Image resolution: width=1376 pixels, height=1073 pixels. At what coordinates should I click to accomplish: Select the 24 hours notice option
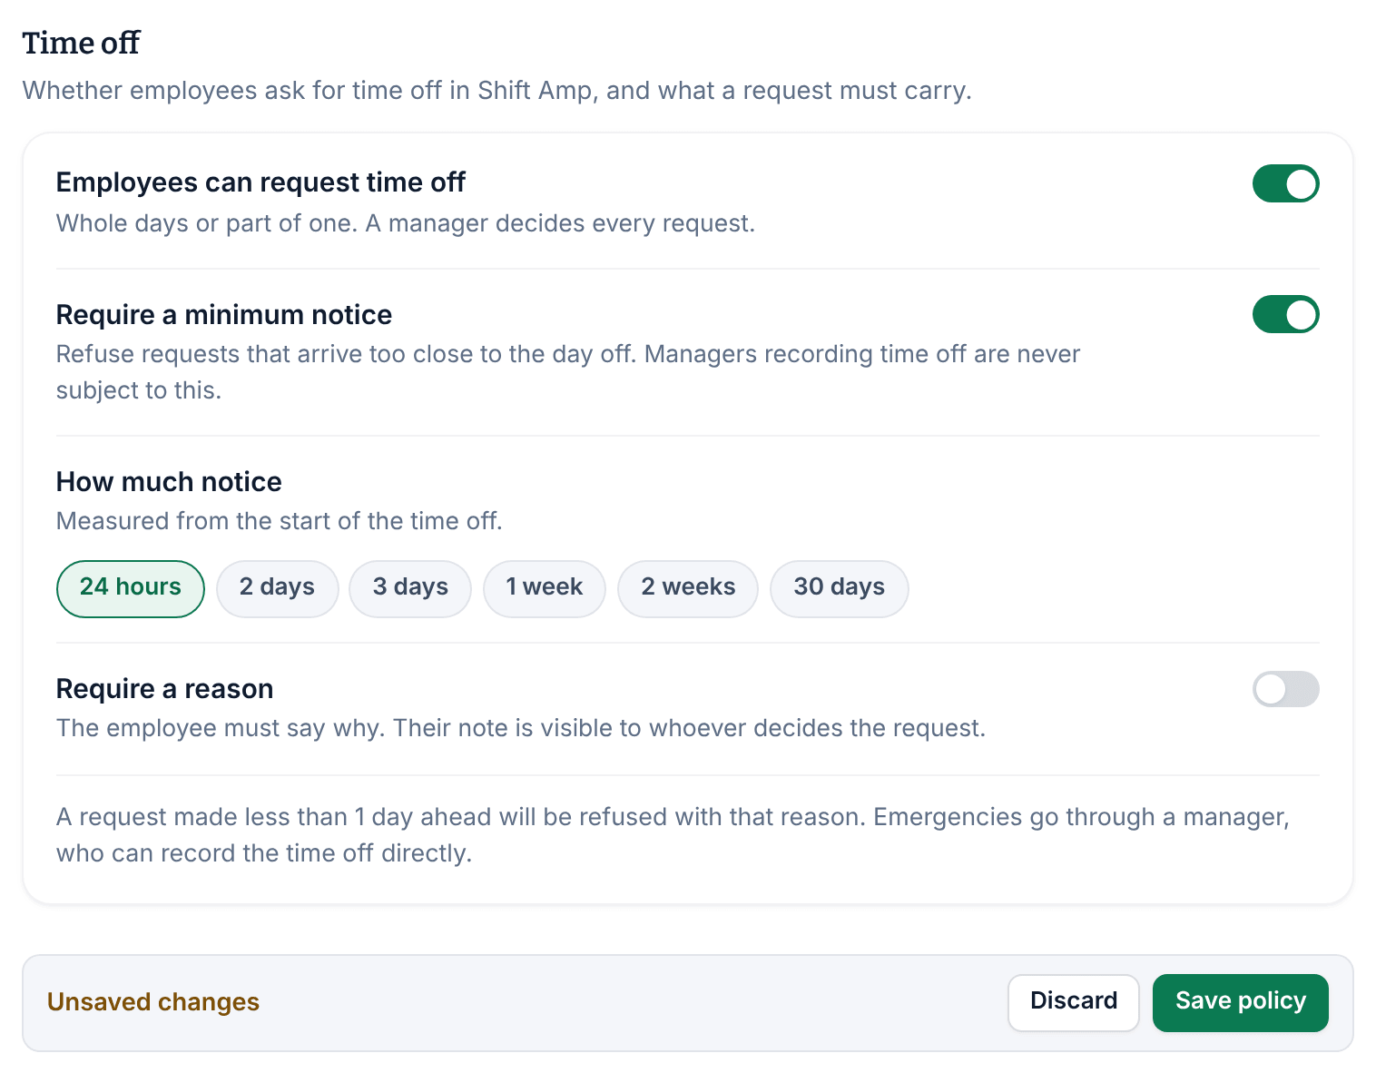[x=131, y=588]
